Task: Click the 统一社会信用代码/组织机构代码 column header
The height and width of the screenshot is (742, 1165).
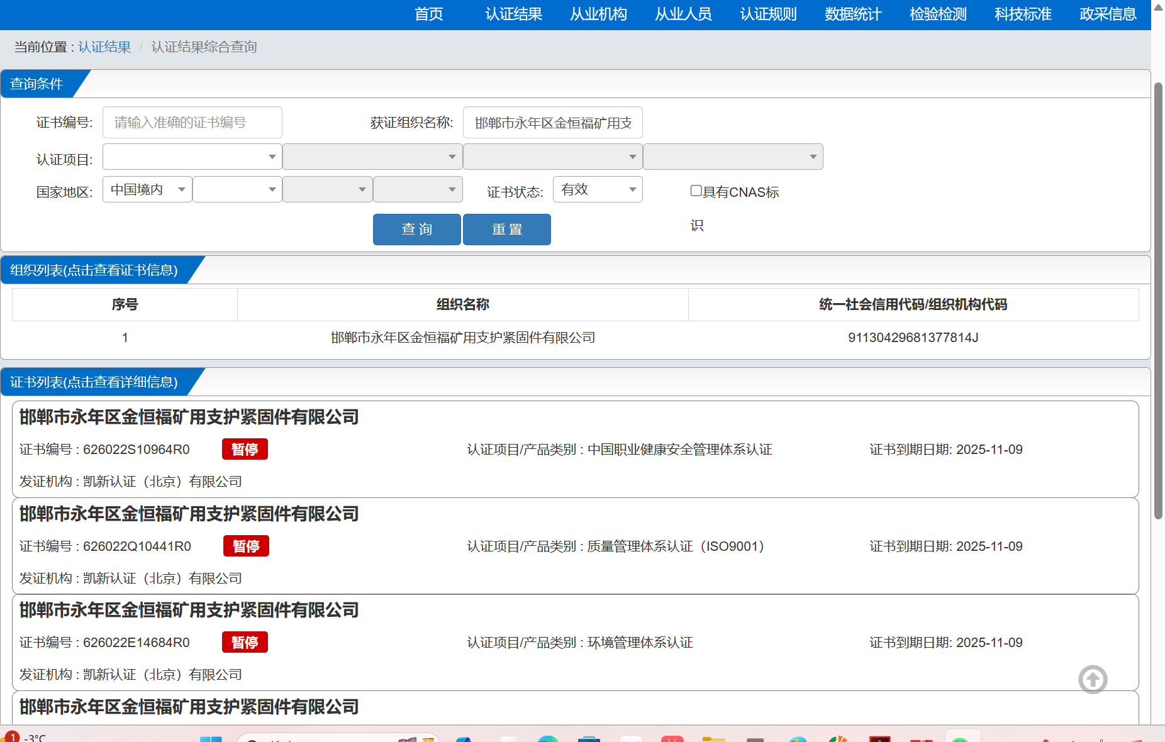Action: coord(913,304)
